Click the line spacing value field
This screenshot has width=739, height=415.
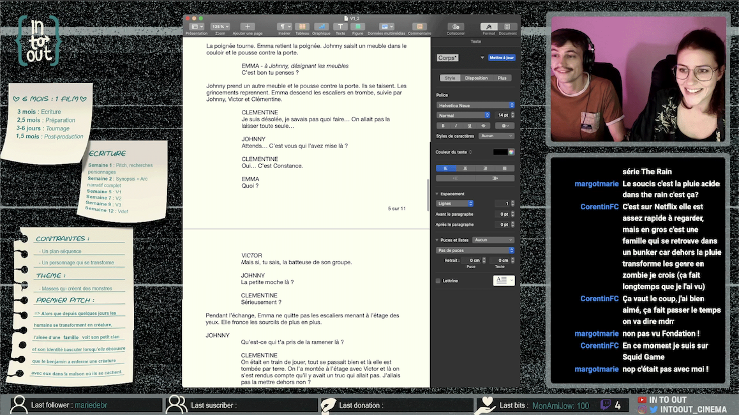502,203
